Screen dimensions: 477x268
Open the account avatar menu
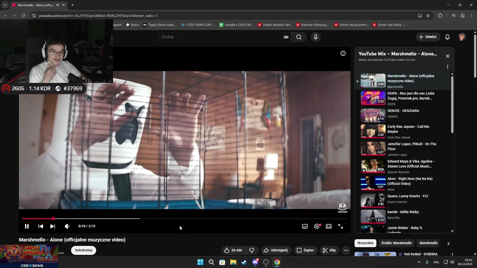pos(462,37)
